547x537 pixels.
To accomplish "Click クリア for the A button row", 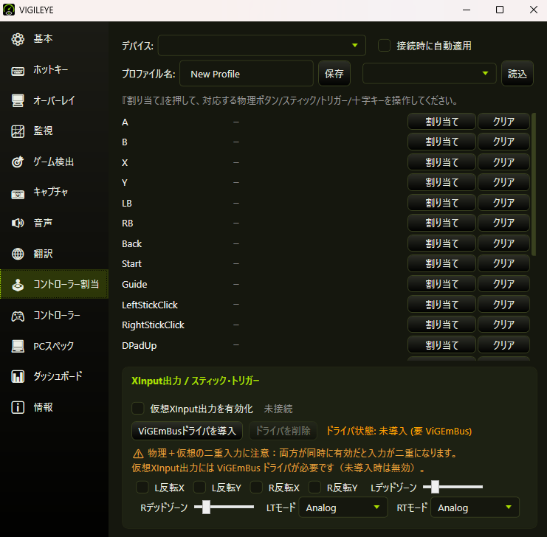I will click(x=503, y=122).
